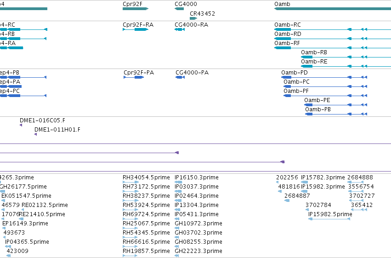The width and height of the screenshot is (391, 258).
Task: Select the Oamb-RD transcript label
Action: 288,34
